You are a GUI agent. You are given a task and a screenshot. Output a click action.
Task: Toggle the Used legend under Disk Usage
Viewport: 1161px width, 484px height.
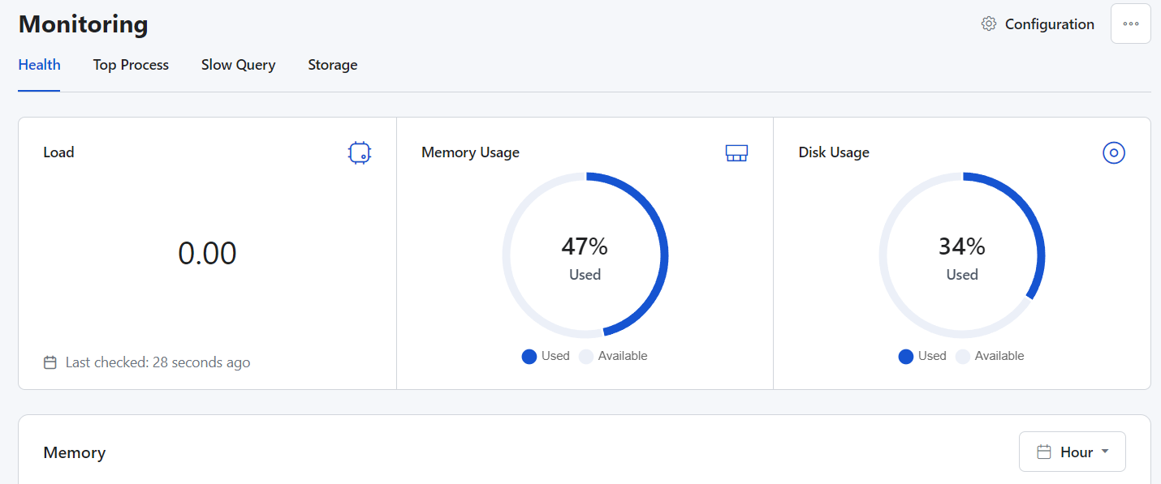pos(922,356)
